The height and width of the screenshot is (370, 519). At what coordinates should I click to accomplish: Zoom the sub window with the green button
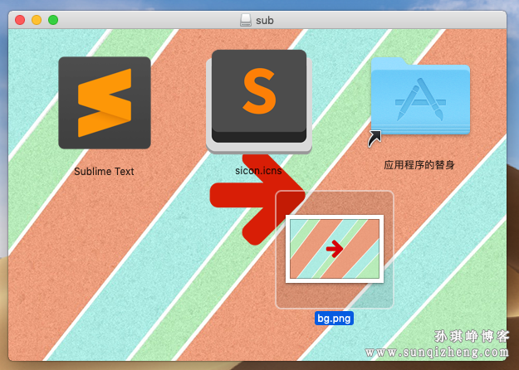pyautogui.click(x=53, y=20)
